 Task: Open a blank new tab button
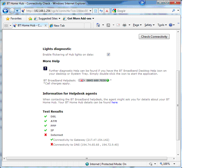pos(88,26)
